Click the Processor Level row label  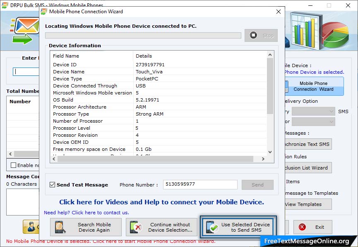click(x=72, y=128)
